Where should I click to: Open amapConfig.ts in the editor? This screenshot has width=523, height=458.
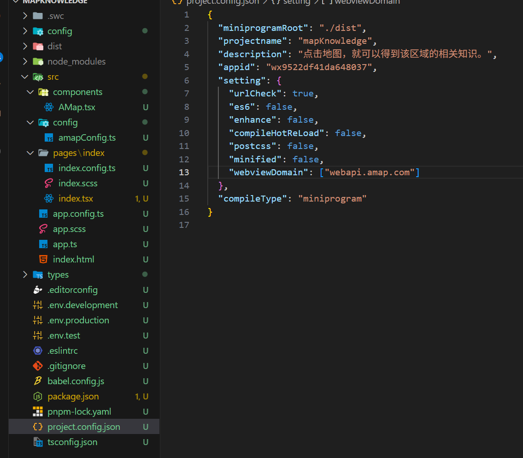point(87,137)
